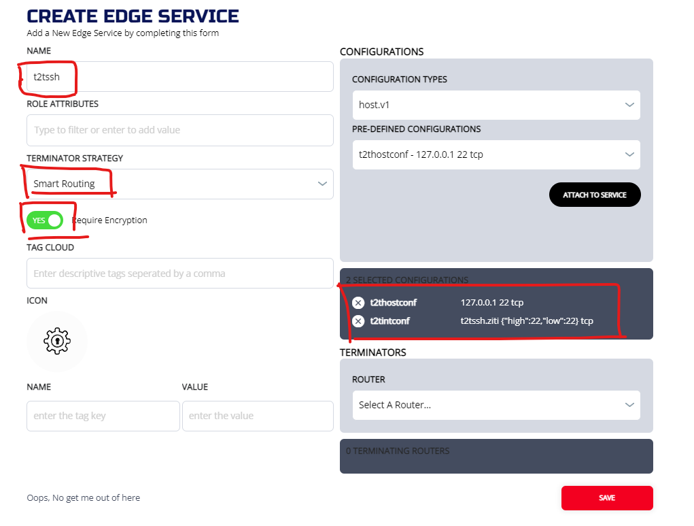
Task: Toggle the Require Encryption switch
Action: (x=45, y=220)
